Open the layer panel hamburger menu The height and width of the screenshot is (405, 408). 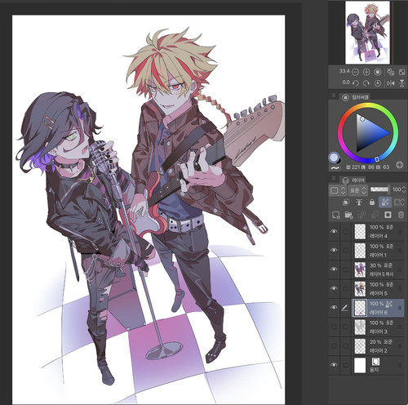pyautogui.click(x=334, y=179)
